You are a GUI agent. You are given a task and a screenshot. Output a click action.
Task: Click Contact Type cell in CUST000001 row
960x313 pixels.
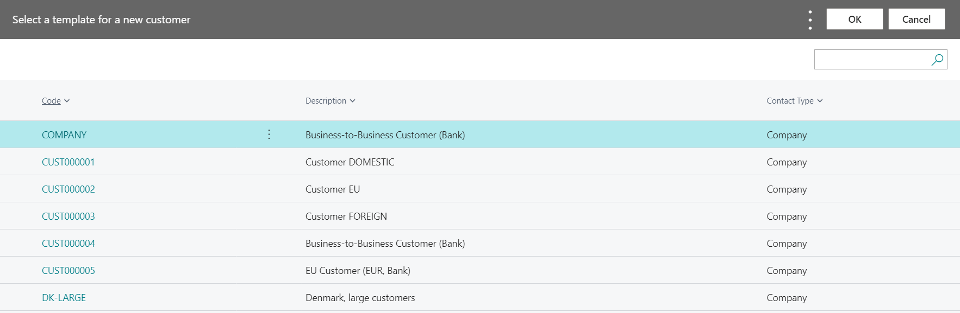click(x=787, y=162)
